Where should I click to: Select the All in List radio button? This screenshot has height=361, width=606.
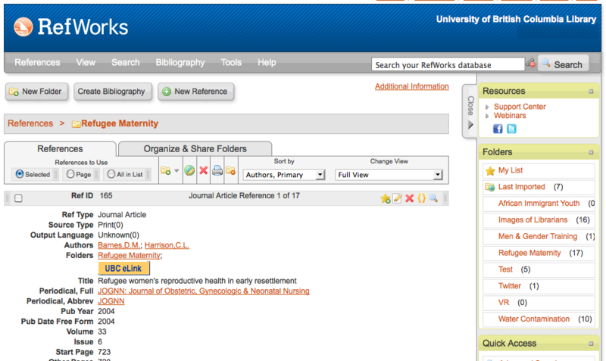[111, 174]
